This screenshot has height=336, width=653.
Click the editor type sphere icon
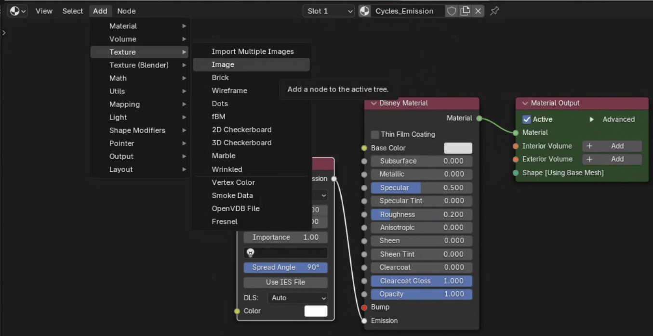click(15, 11)
